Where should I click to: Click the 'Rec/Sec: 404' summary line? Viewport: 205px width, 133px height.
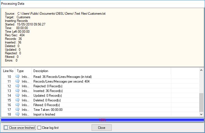[x=15, y=35]
